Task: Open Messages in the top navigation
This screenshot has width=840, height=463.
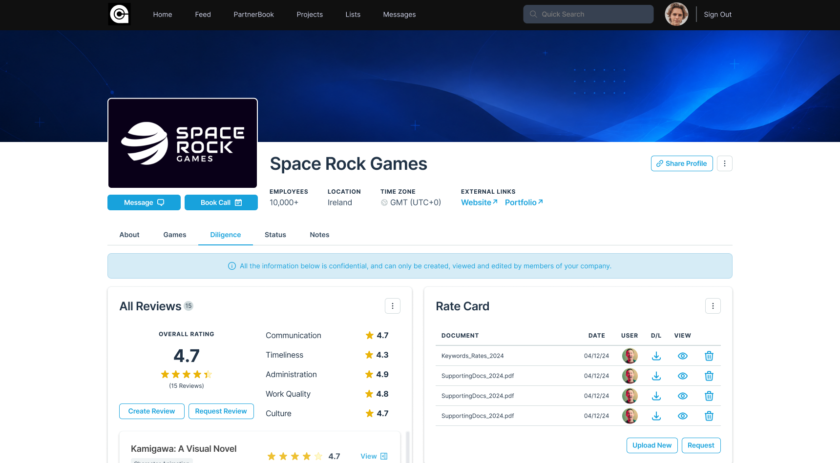Action: (399, 15)
